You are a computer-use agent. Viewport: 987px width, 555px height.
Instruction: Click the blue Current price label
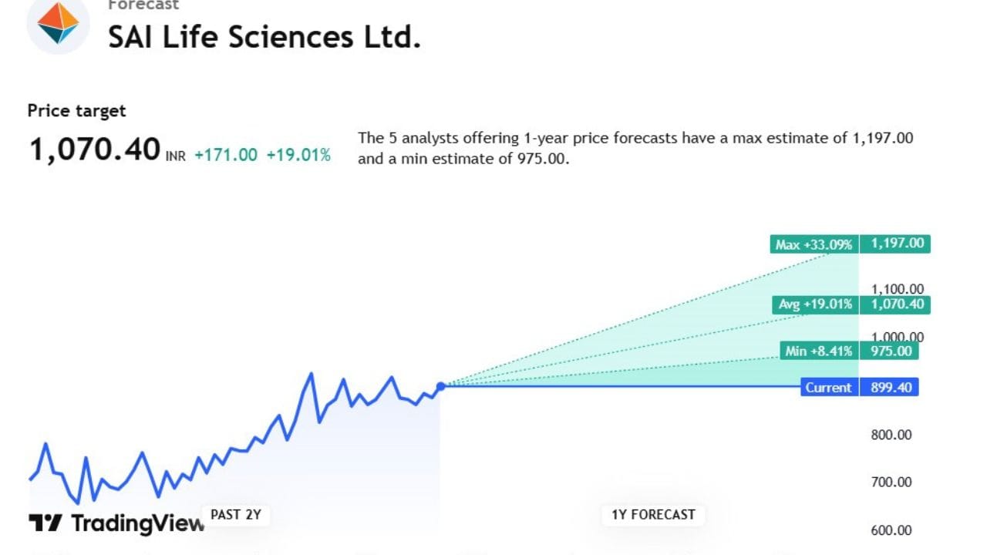828,388
